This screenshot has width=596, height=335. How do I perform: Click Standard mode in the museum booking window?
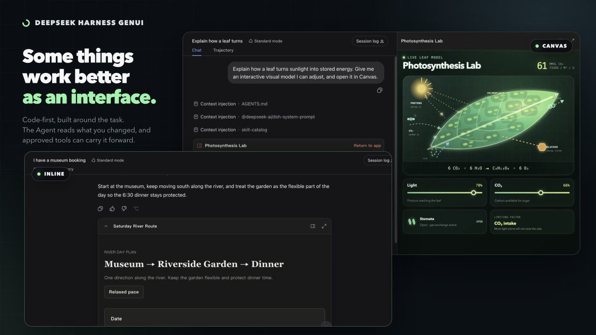click(108, 160)
